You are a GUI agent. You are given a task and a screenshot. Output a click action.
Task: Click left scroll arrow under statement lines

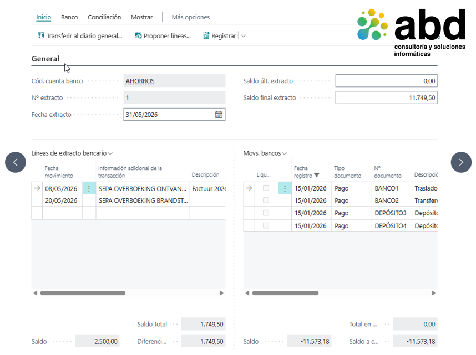pyautogui.click(x=35, y=293)
